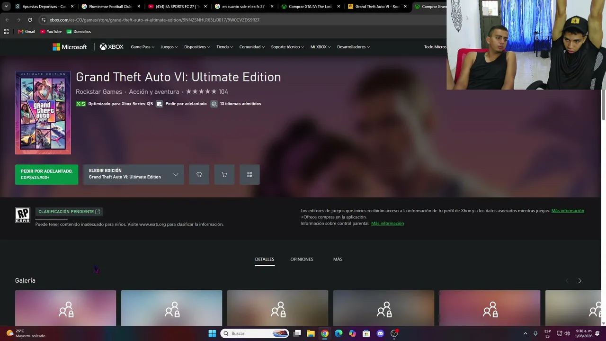Close the Fluminense Football Club tab
The height and width of the screenshot is (341, 606).
click(139, 7)
